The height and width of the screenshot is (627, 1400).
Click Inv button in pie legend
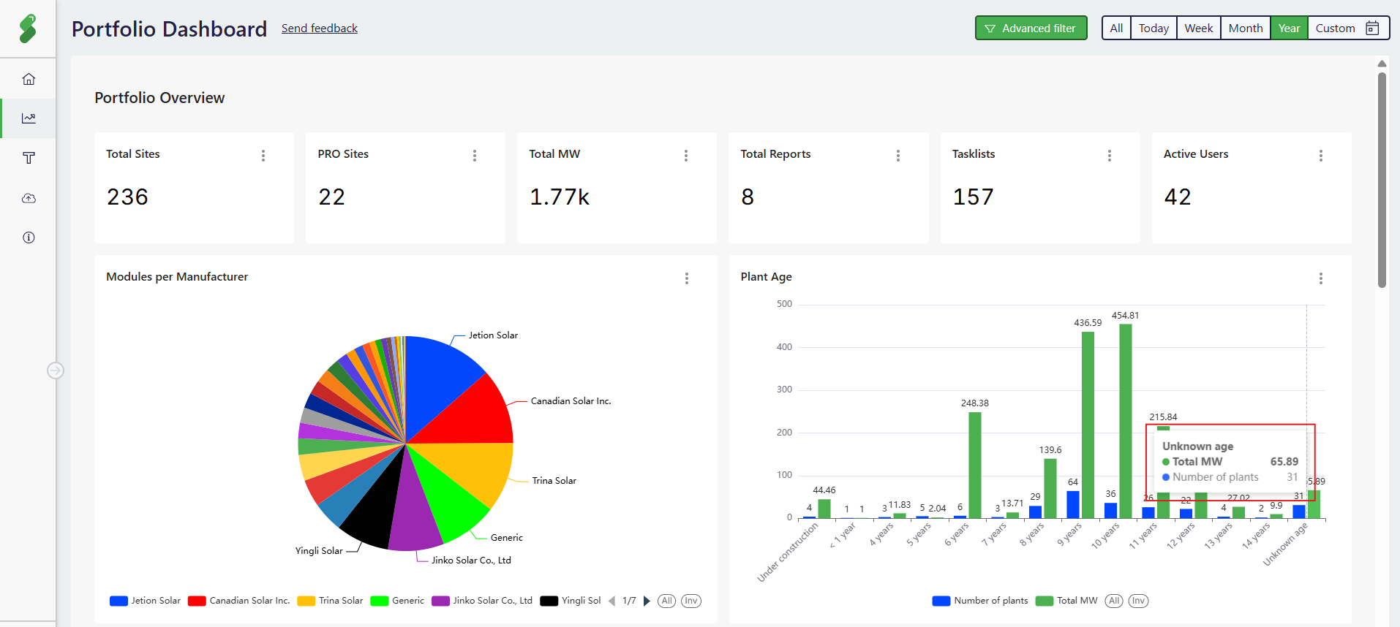pos(691,601)
